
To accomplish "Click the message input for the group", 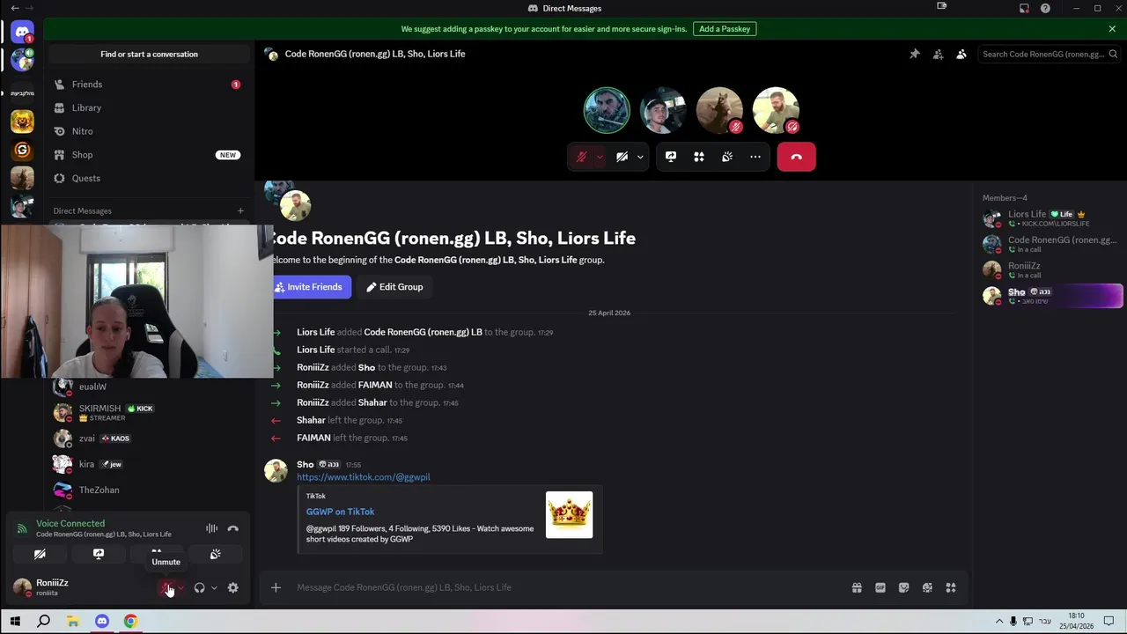I will click(563, 587).
